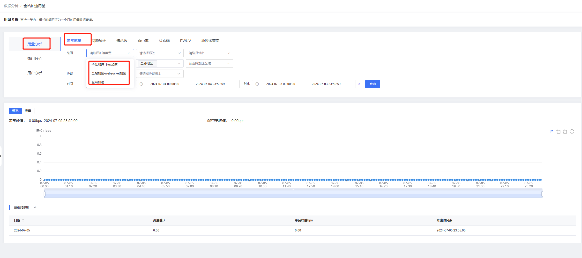582x258 pixels.
Task: Select 热门分析 in left sidebar
Action: (x=35, y=59)
